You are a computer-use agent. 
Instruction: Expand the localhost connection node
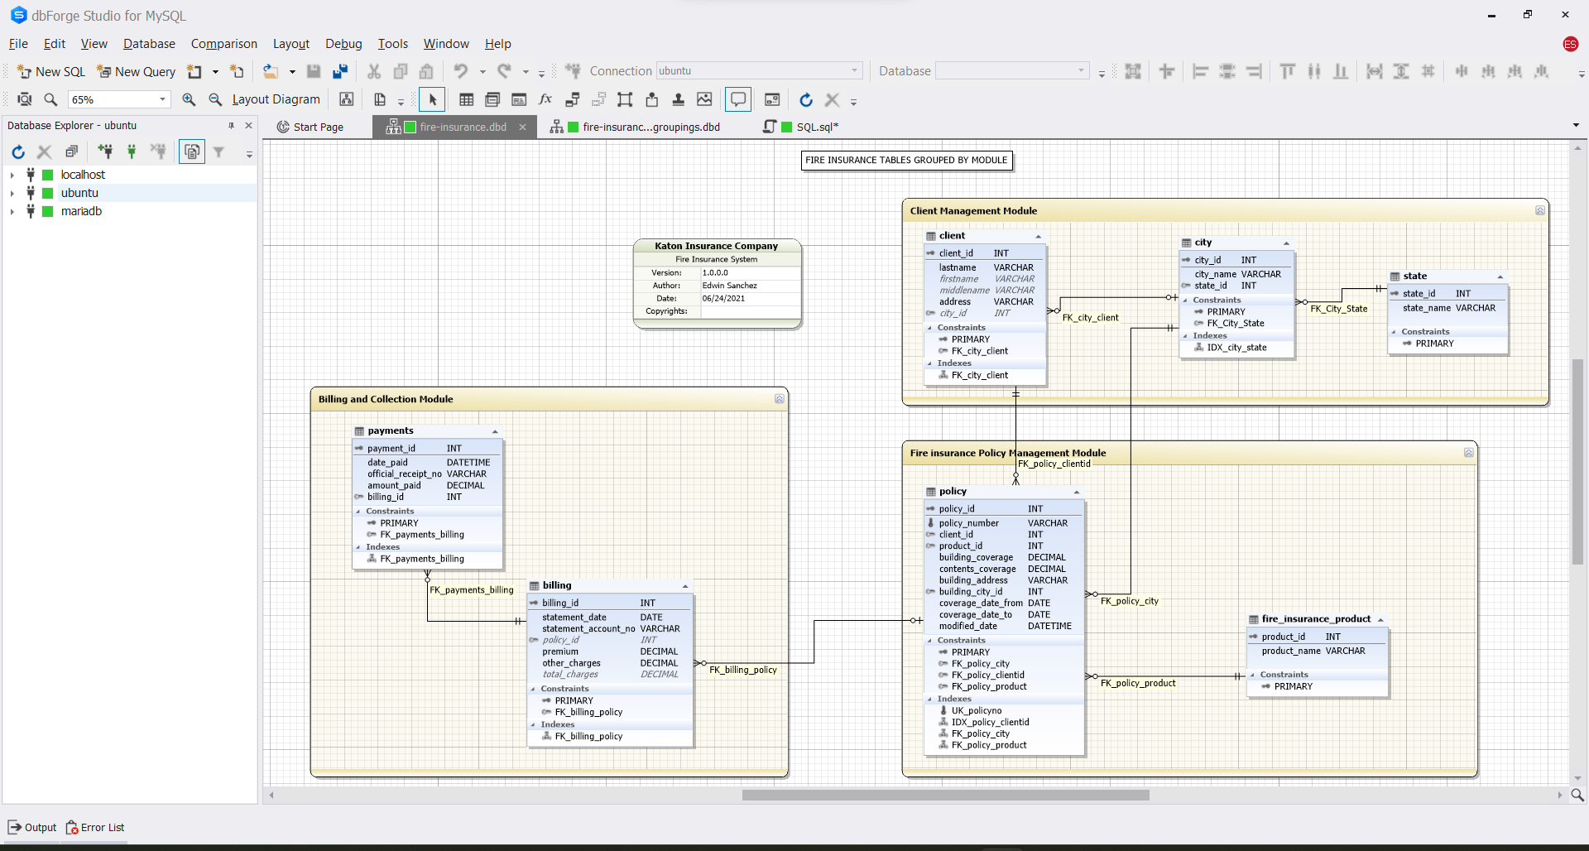[12, 175]
